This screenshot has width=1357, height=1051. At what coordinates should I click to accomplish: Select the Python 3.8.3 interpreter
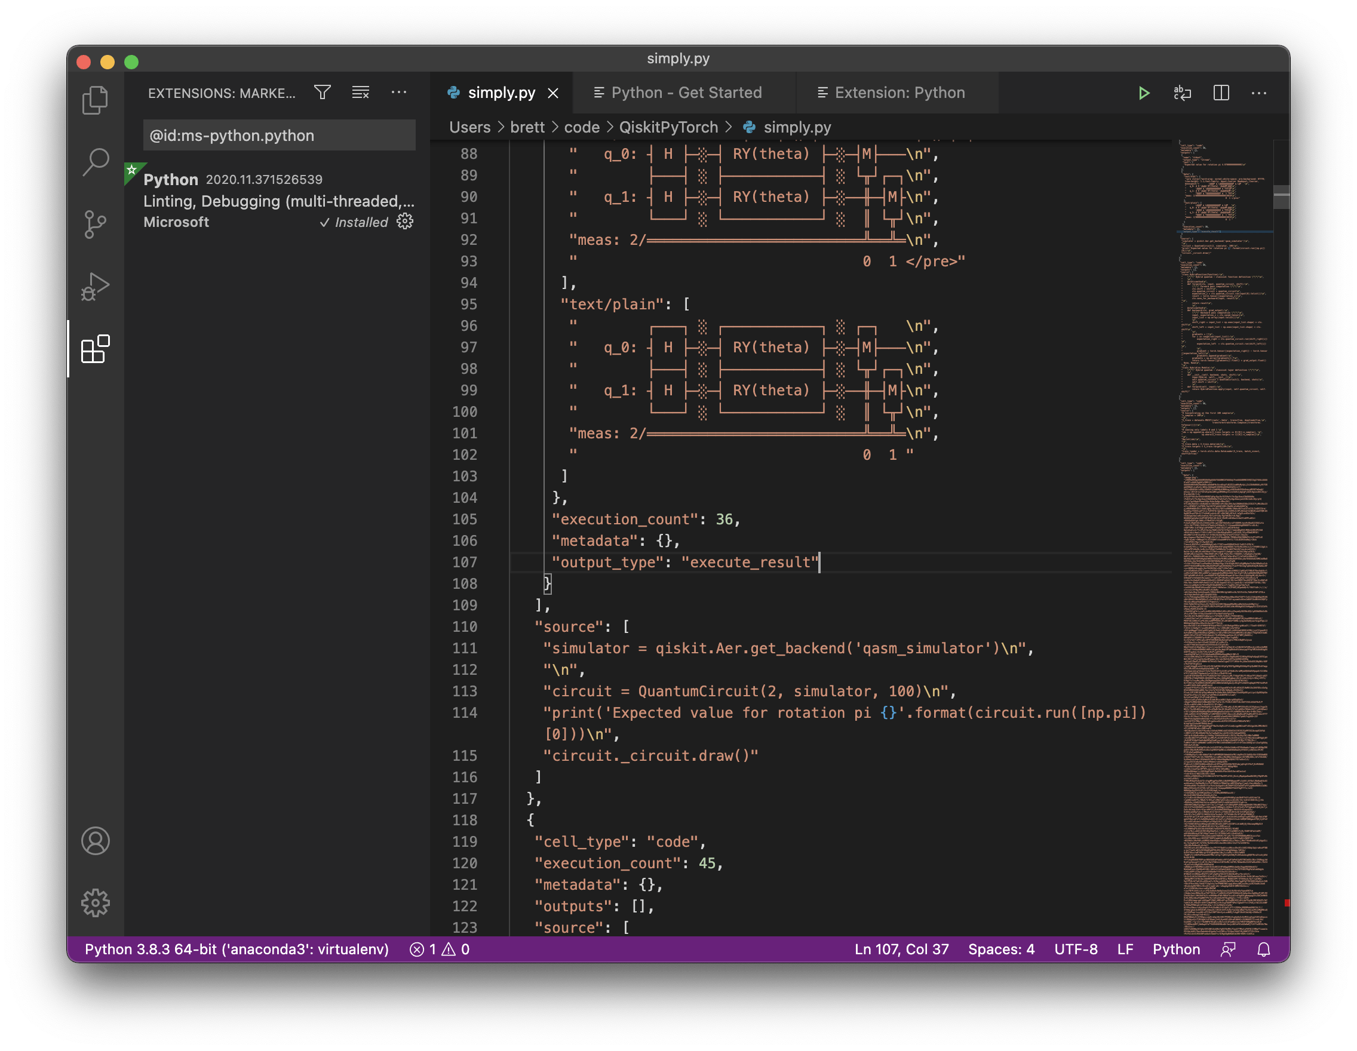click(x=236, y=949)
